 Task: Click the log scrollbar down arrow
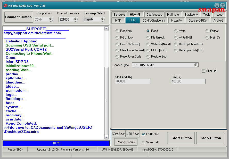click(x=107, y=137)
